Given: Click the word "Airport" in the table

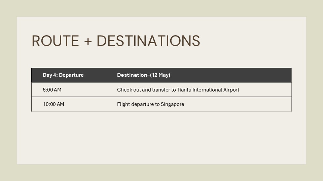Looking at the screenshot, I should [230, 90].
